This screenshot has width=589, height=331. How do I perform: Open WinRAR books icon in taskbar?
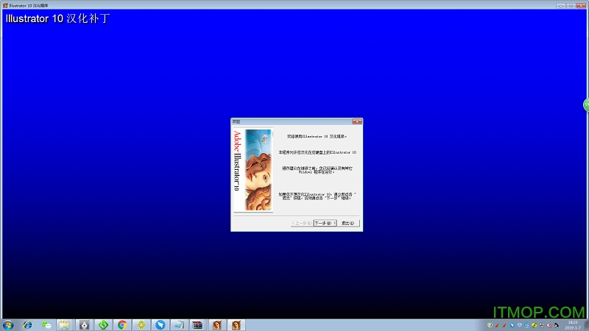pyautogui.click(x=197, y=325)
